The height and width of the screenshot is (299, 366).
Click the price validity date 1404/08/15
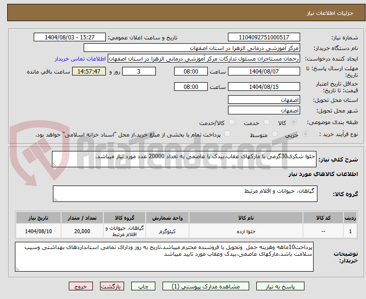coord(264,87)
